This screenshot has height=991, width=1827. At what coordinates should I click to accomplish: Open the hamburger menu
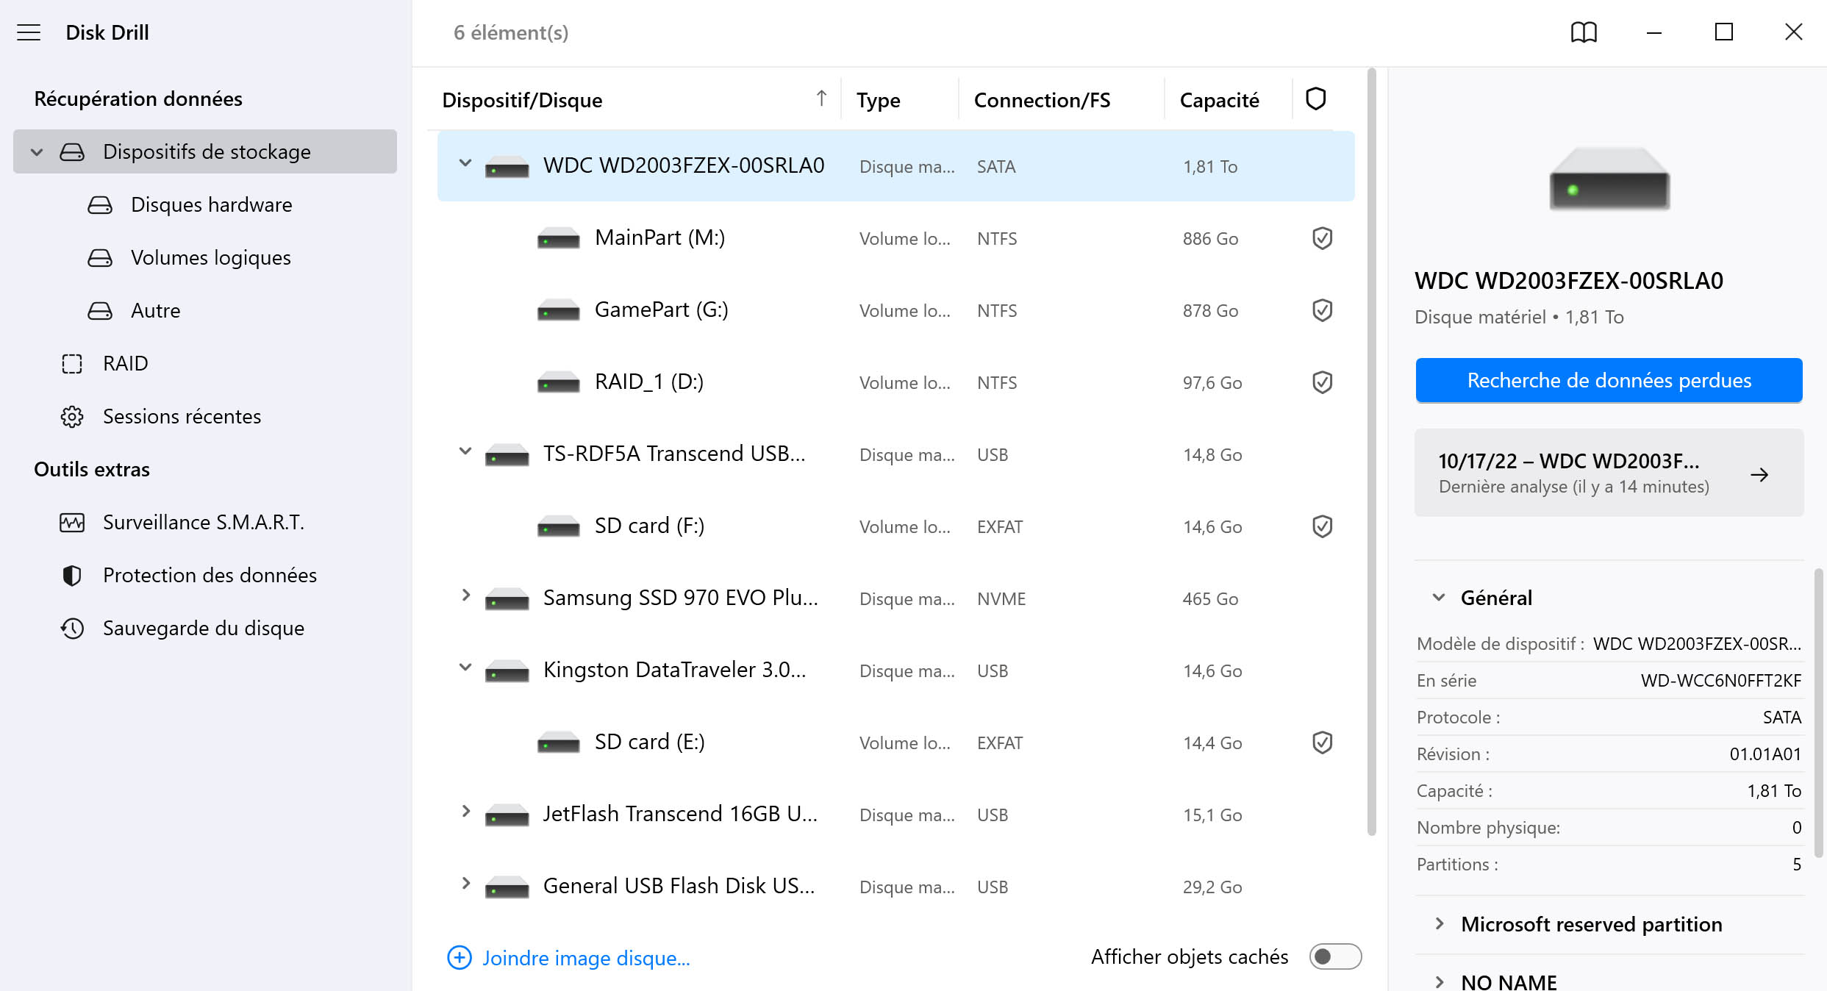tap(29, 32)
